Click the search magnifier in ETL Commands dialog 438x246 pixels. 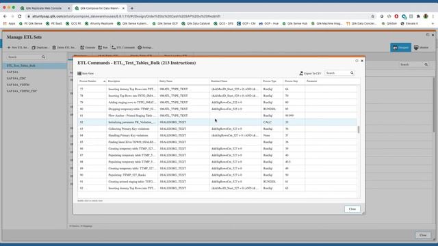tap(352, 73)
